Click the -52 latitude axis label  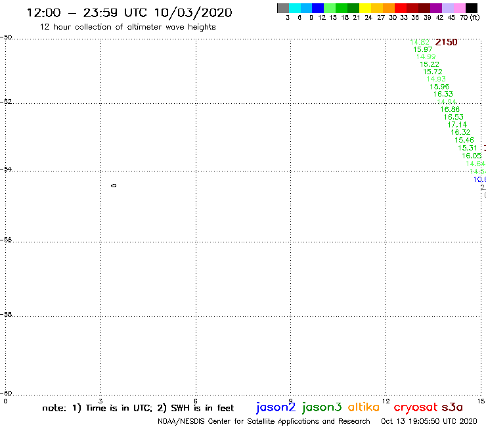point(6,102)
